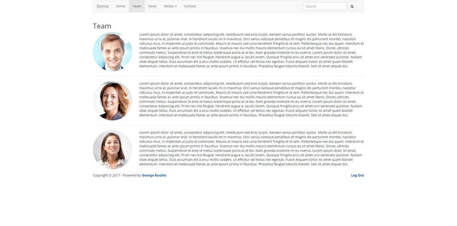This screenshot has height=226, width=457.
Task: Navigate to the Contact page
Action: 190,6
